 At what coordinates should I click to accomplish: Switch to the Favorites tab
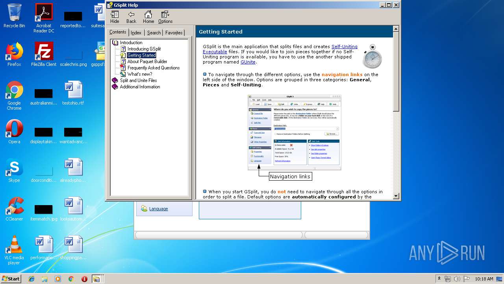click(174, 33)
